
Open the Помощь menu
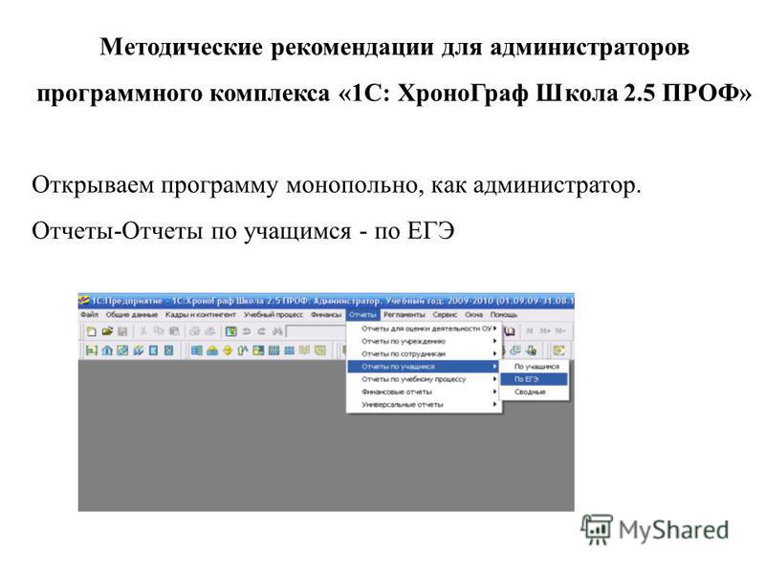504,315
